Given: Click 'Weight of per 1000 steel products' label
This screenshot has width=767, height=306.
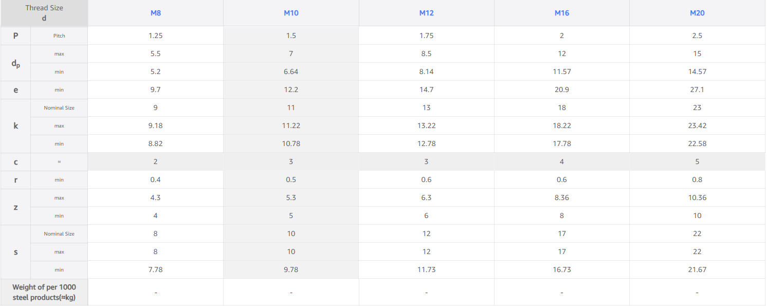Looking at the screenshot, I should [x=44, y=292].
